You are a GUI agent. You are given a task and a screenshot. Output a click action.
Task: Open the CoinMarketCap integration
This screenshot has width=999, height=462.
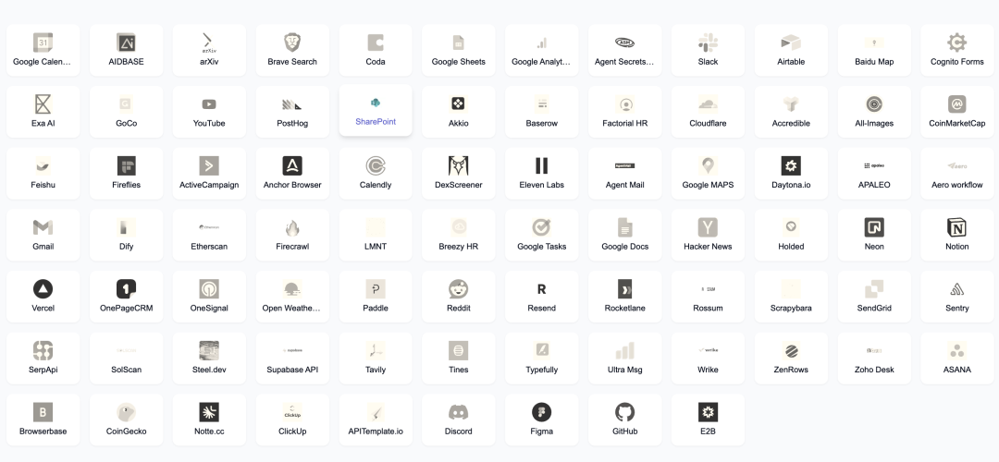(x=957, y=112)
